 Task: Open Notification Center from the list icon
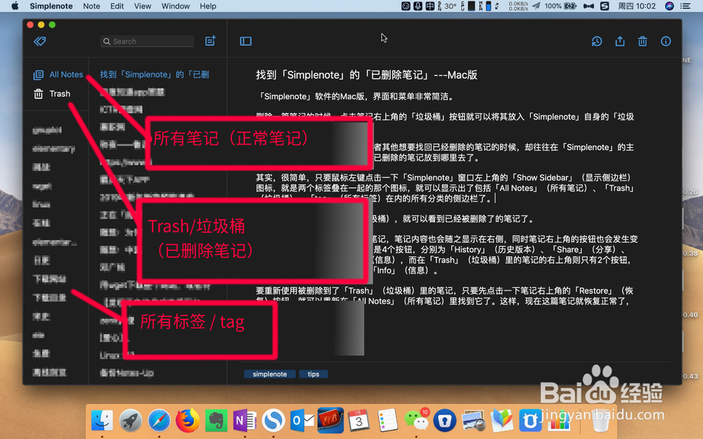click(685, 6)
